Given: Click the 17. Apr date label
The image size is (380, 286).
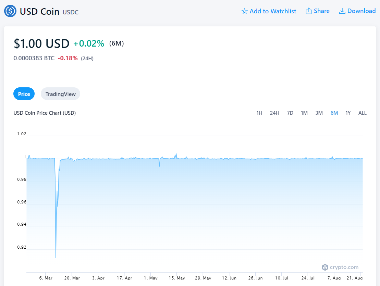Looking at the screenshot, I should [x=124, y=278].
